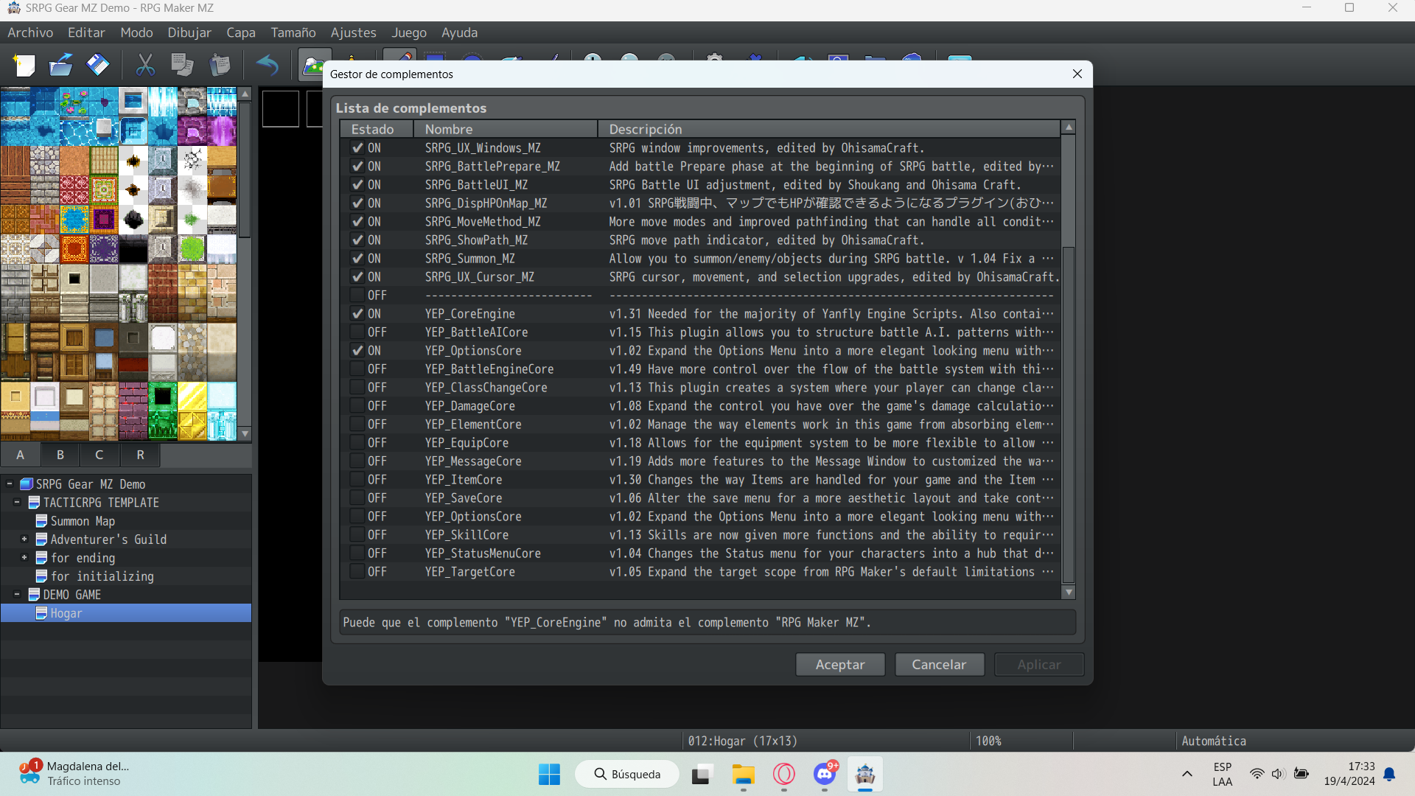This screenshot has height=796, width=1415.
Task: Click the Cancelar button
Action: coord(939,665)
